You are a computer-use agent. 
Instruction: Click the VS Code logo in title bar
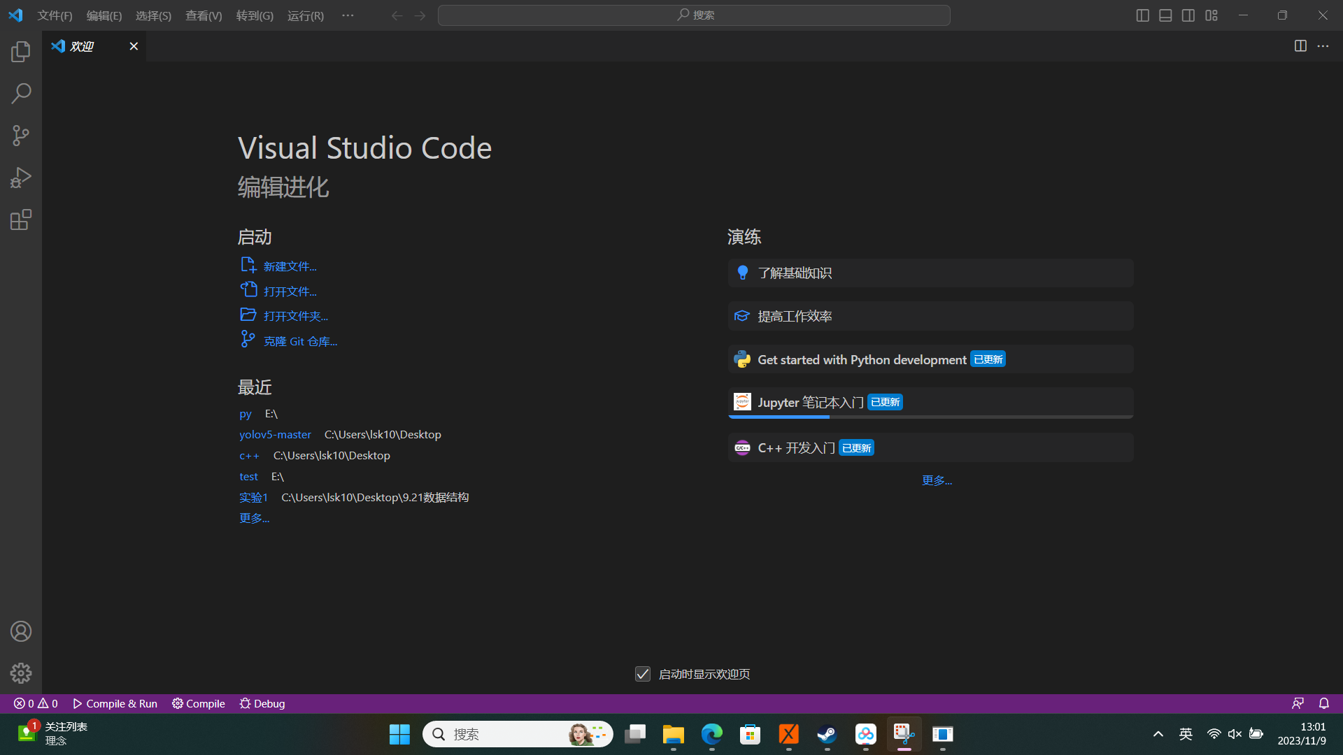click(15, 15)
